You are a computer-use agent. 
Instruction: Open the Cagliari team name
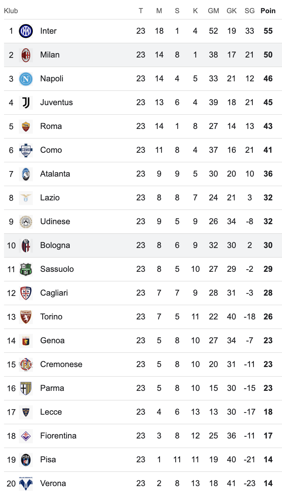[54, 293]
